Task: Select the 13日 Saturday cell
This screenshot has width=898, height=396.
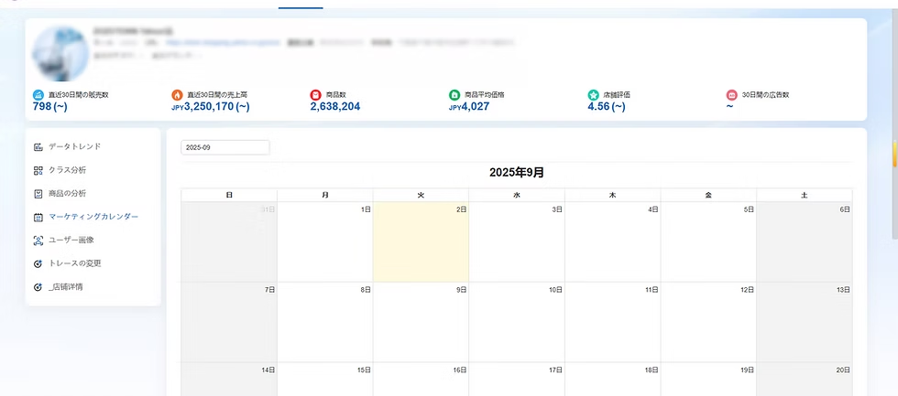Action: [805, 322]
